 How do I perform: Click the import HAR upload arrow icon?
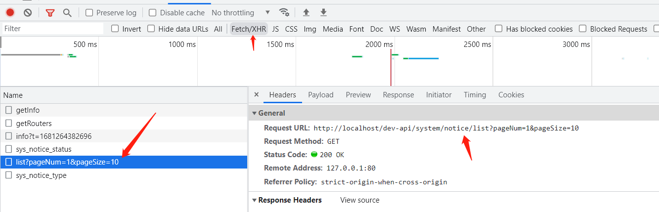click(x=306, y=13)
